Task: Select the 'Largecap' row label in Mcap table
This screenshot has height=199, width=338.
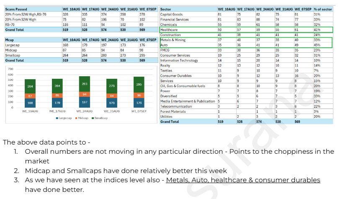Action: (12, 45)
